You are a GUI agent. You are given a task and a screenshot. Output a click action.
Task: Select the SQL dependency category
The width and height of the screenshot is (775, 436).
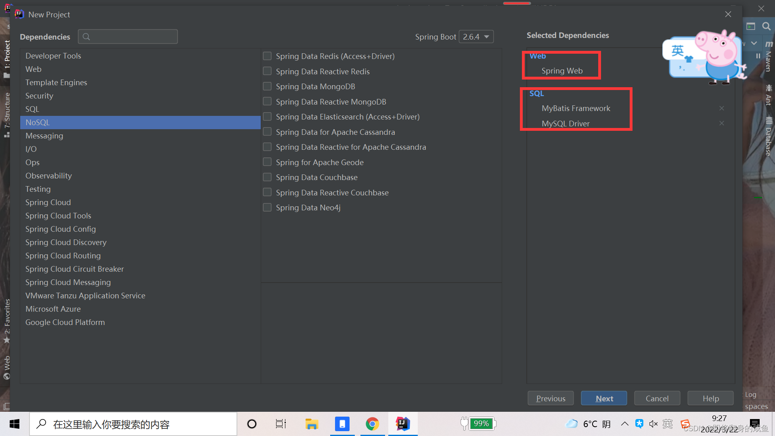[x=32, y=109]
